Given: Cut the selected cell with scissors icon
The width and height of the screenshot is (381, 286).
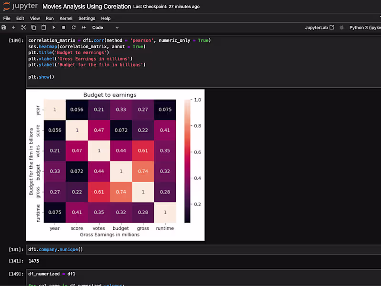Looking at the screenshot, I should [x=24, y=28].
